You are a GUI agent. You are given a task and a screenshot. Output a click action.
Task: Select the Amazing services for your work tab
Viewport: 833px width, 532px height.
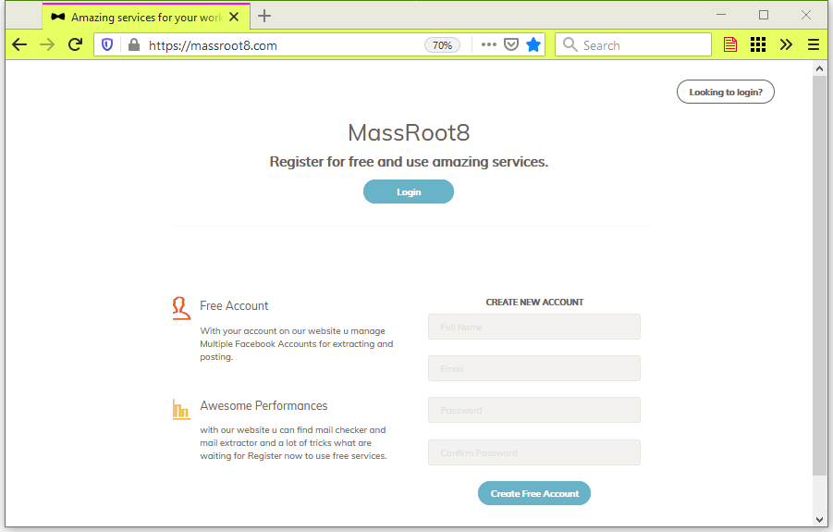tap(146, 17)
